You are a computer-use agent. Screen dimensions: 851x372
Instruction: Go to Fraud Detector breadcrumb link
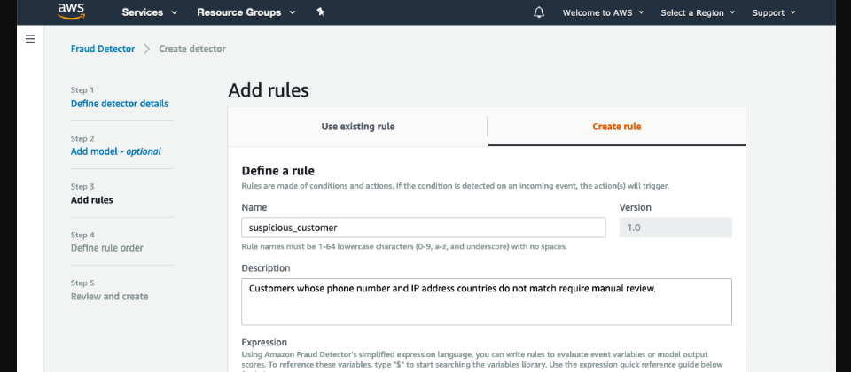tap(103, 49)
